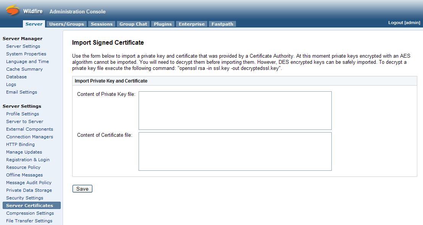Click the Server Settings section heading in the sidebar
The image size is (423, 225).
pos(22,106)
